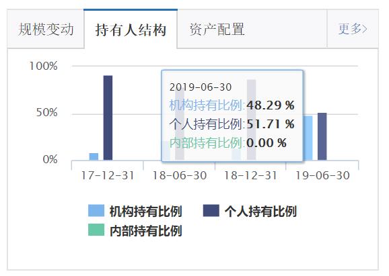Hide the 内部持有比例 series via legend label
Image resolution: width=389 pixels, height=276 pixels.
pyautogui.click(x=146, y=230)
